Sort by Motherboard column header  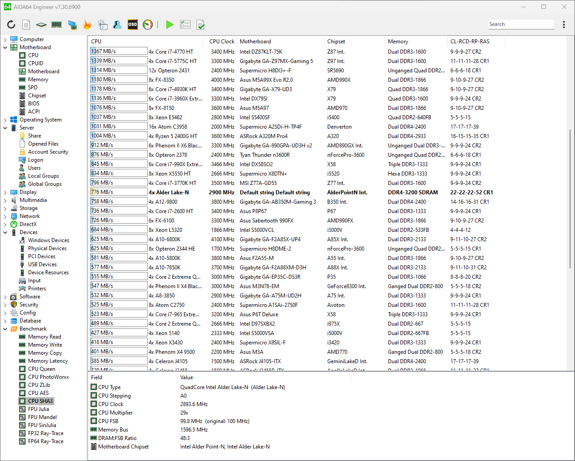tap(255, 42)
